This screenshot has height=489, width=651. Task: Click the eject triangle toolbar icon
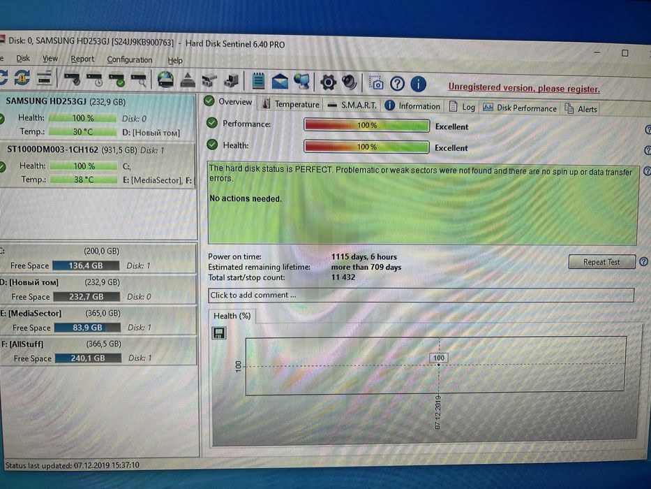point(188,80)
